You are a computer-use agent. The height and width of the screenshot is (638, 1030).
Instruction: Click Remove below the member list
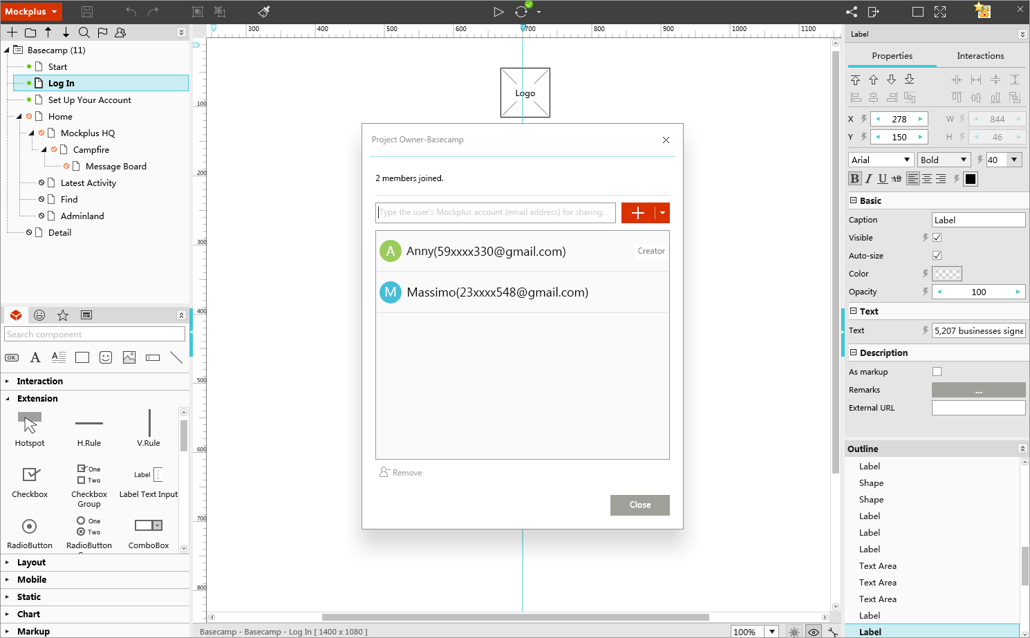tap(401, 473)
